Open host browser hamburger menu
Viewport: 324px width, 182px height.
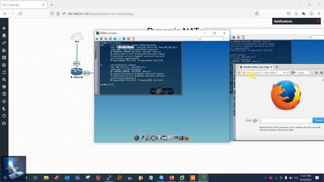(319, 14)
